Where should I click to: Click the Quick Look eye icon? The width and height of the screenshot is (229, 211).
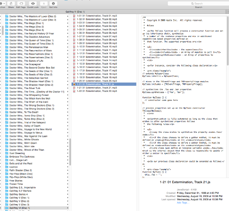(33, 4)
